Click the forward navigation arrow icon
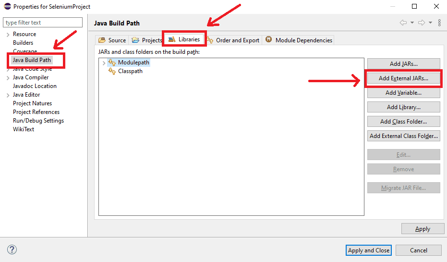This screenshot has height=262, width=447. [x=421, y=23]
